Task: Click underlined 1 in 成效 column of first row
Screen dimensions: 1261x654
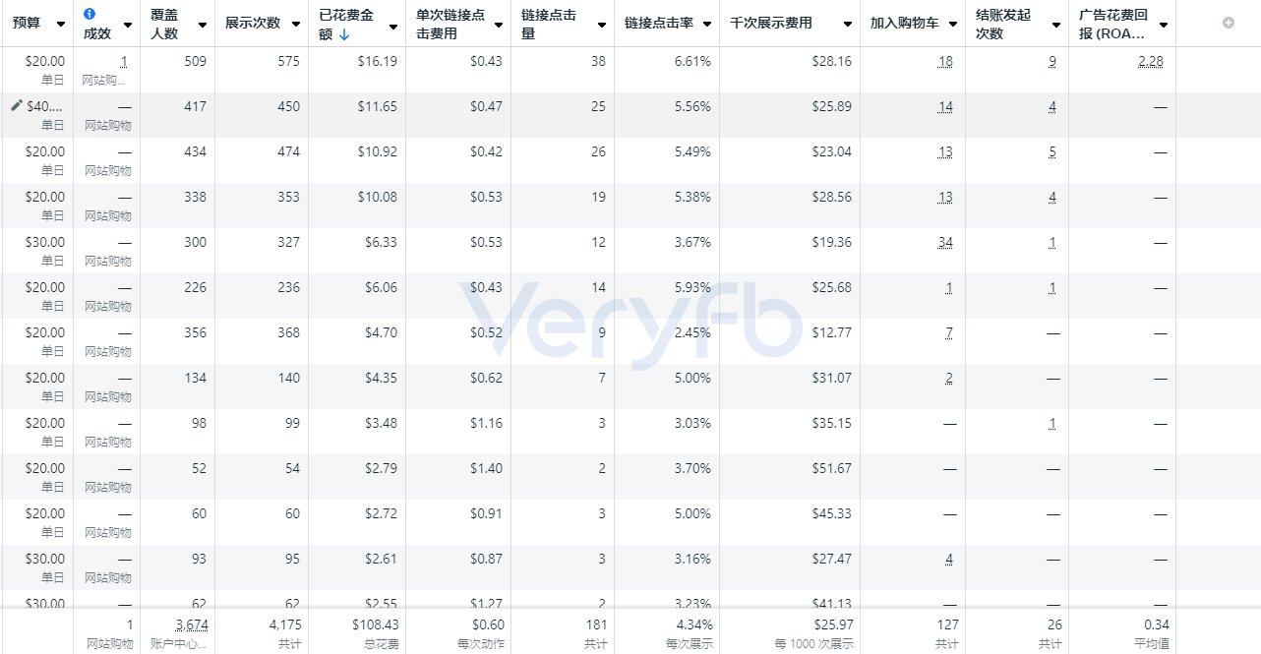Action: point(124,61)
